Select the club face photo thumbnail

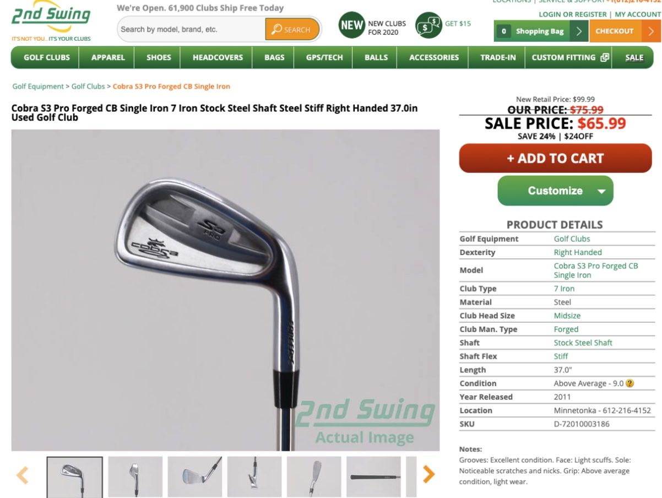[x=195, y=477]
